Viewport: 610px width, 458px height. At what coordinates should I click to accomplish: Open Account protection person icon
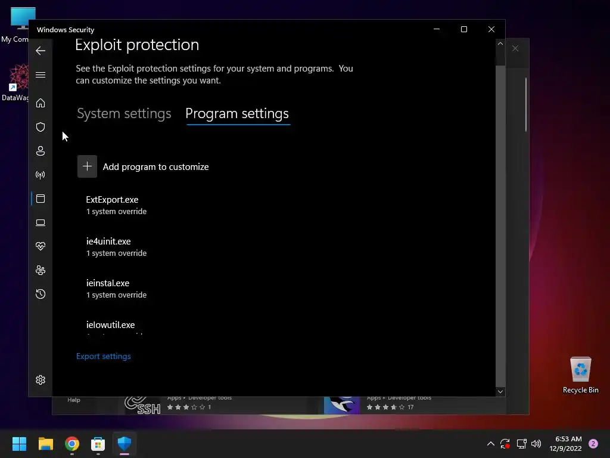[41, 151]
